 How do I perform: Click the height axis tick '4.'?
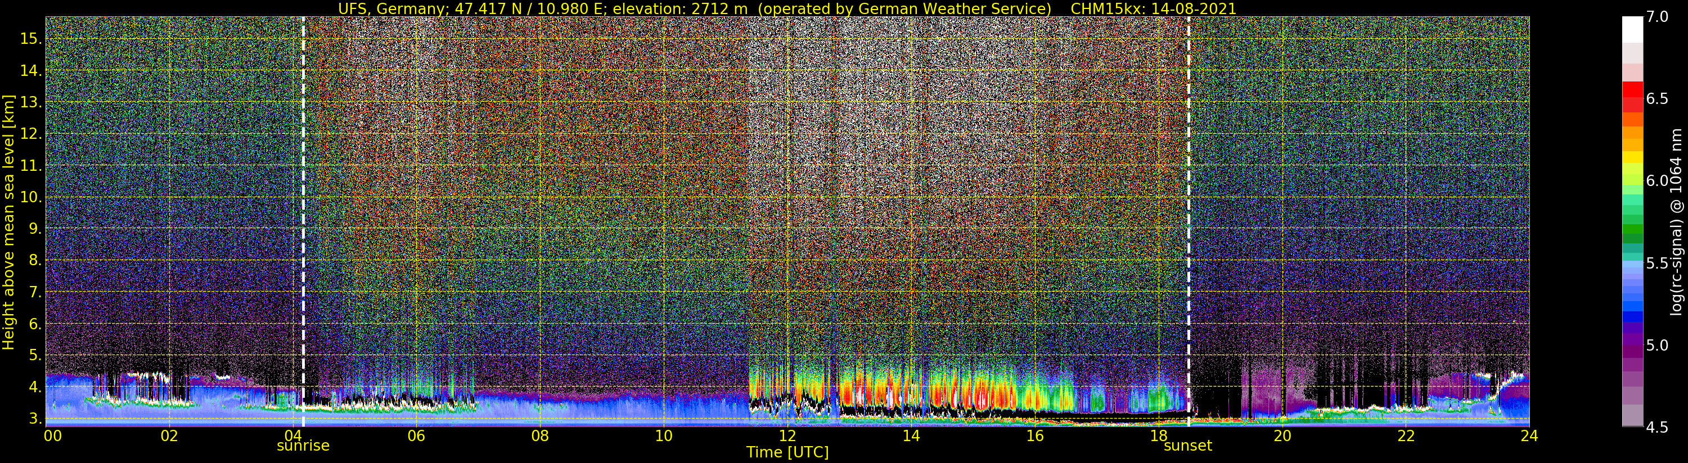[35, 387]
